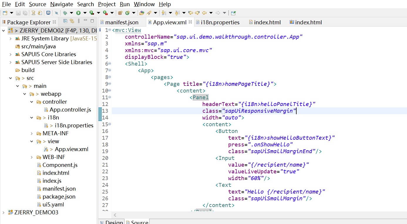Collapse All in Package Explorer
Image resolution: width=407 pixels, height=224 pixels.
pyautogui.click(x=65, y=21)
